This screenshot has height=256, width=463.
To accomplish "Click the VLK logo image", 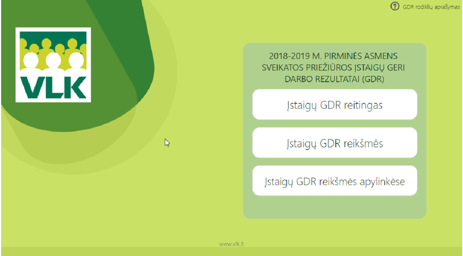I will click(x=53, y=64).
